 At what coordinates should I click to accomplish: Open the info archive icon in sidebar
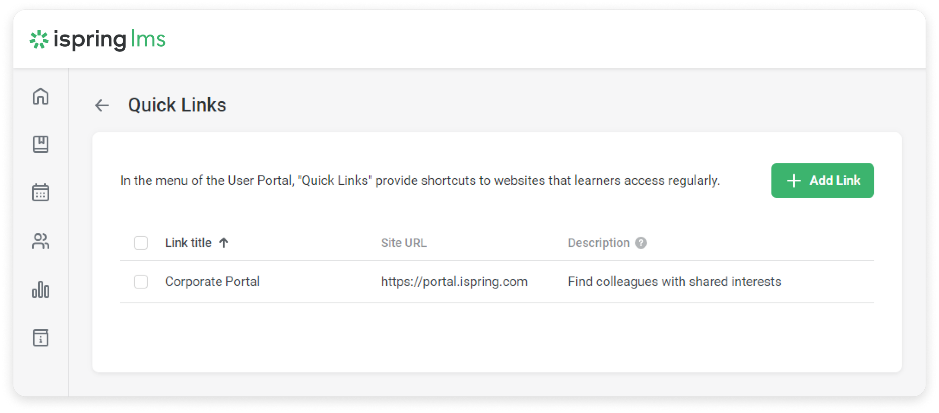coord(41,338)
